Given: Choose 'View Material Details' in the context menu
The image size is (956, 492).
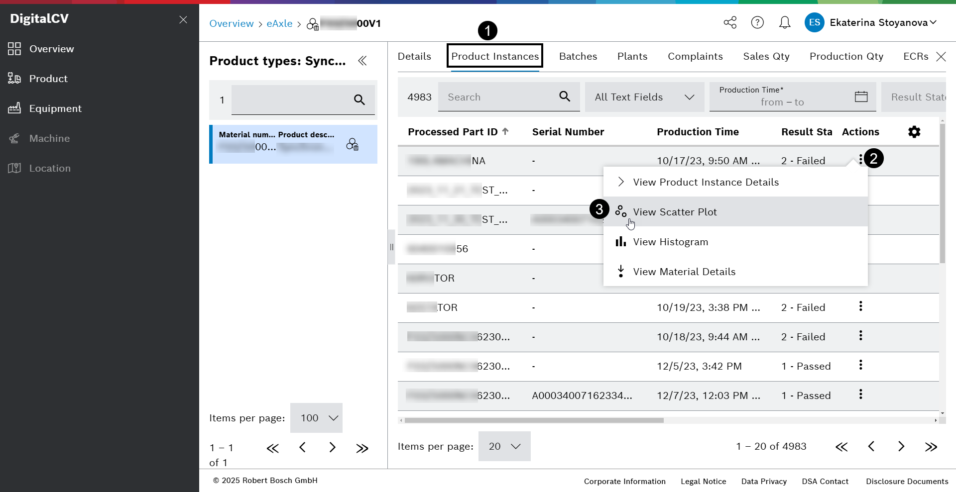Looking at the screenshot, I should (x=684, y=271).
